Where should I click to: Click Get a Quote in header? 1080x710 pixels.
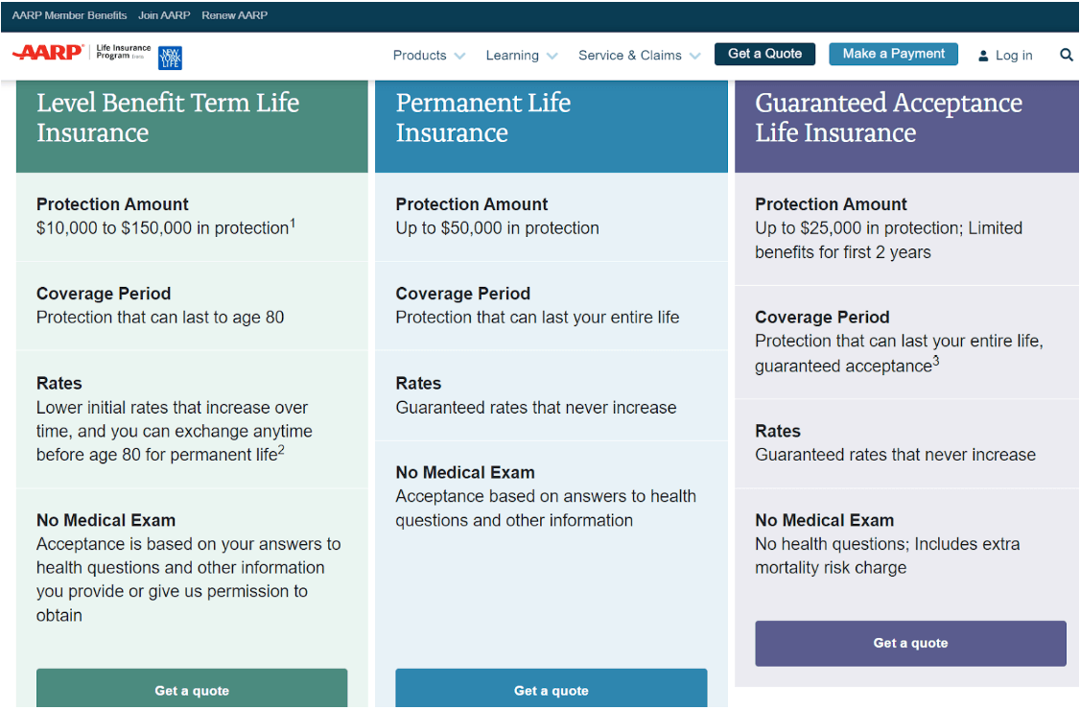[x=764, y=54]
